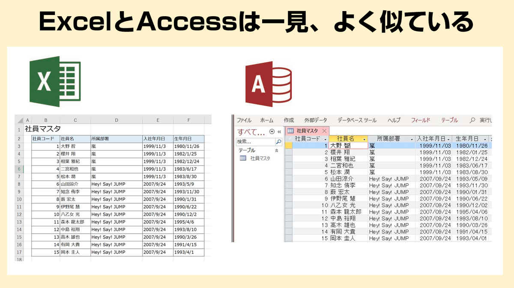
Task: Click 岡本 圭人 name cell in Access table
Action: pos(348,238)
